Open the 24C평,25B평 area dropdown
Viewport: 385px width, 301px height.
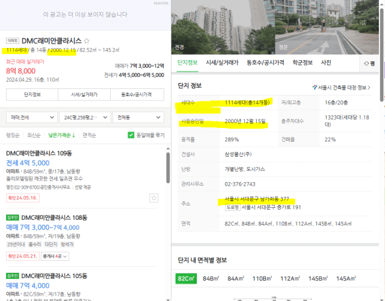tap(85, 118)
